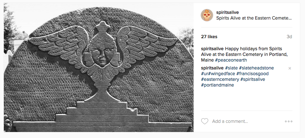Delete the hashtag comment with x icon
Screen dimensions: 305x138
coord(290,68)
